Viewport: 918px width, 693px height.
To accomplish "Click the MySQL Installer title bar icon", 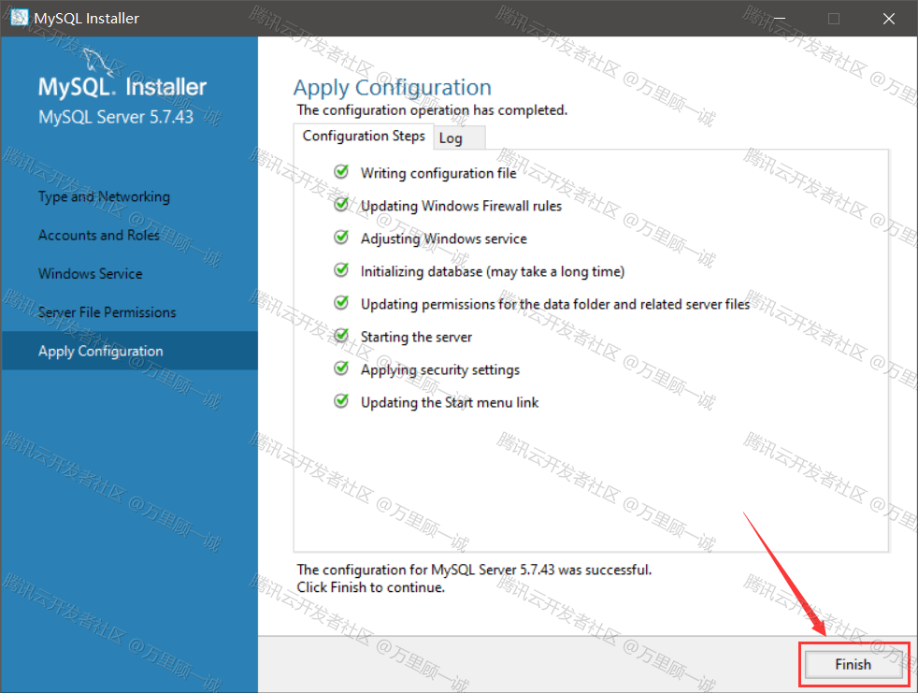I will coord(20,18).
